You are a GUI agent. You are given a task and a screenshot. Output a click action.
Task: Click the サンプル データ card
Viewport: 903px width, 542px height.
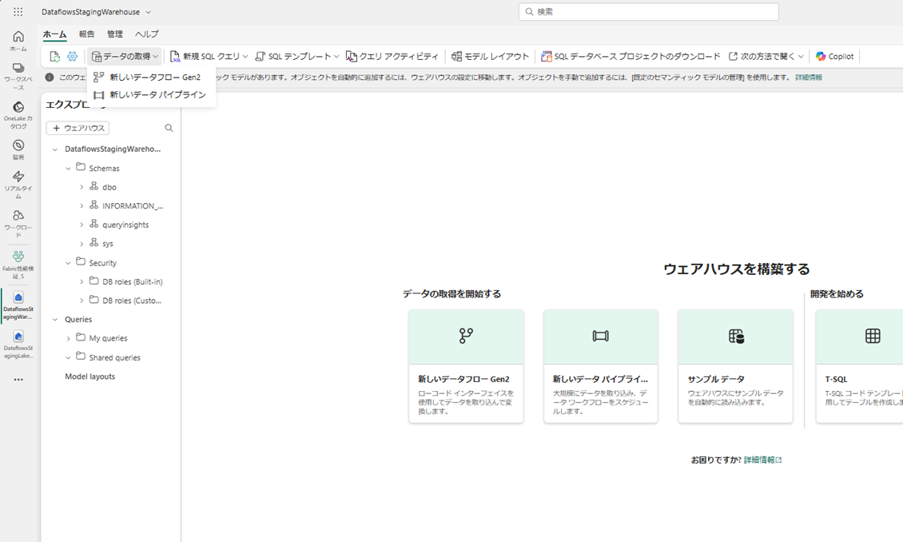(735, 366)
